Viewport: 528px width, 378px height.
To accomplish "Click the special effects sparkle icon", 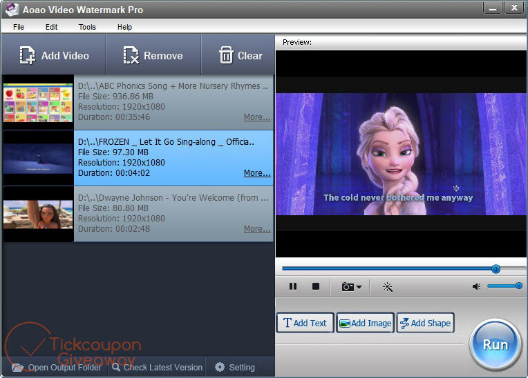I will point(388,287).
